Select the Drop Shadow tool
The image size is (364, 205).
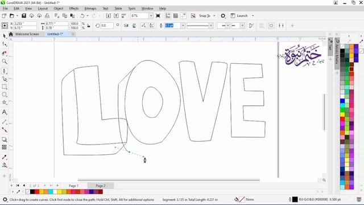4,140
